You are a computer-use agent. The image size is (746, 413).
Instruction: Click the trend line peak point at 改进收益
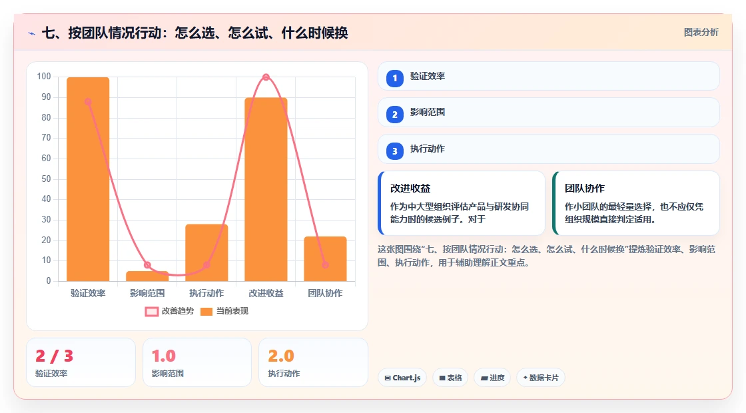click(x=266, y=77)
